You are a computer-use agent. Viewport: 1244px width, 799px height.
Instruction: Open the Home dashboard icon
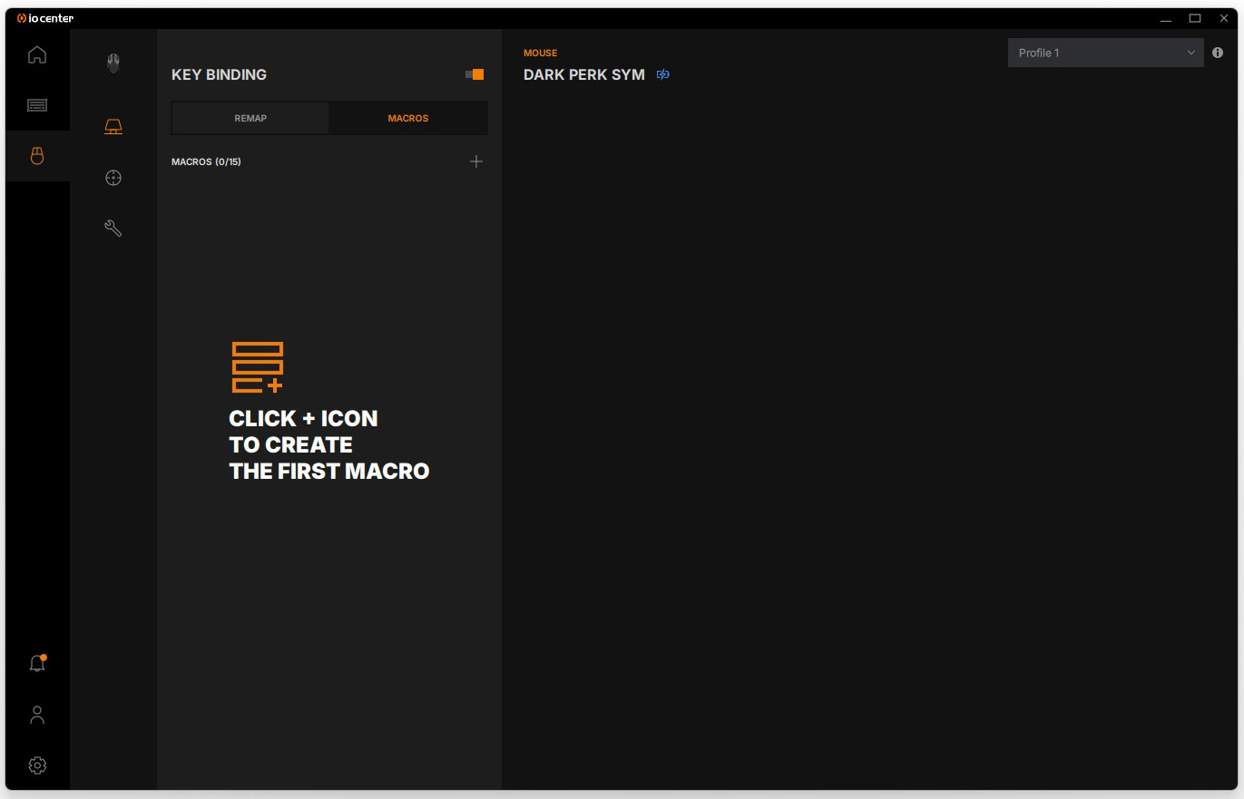tap(37, 54)
